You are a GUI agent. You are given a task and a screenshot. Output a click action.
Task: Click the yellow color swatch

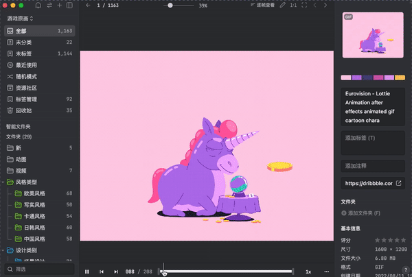400,77
